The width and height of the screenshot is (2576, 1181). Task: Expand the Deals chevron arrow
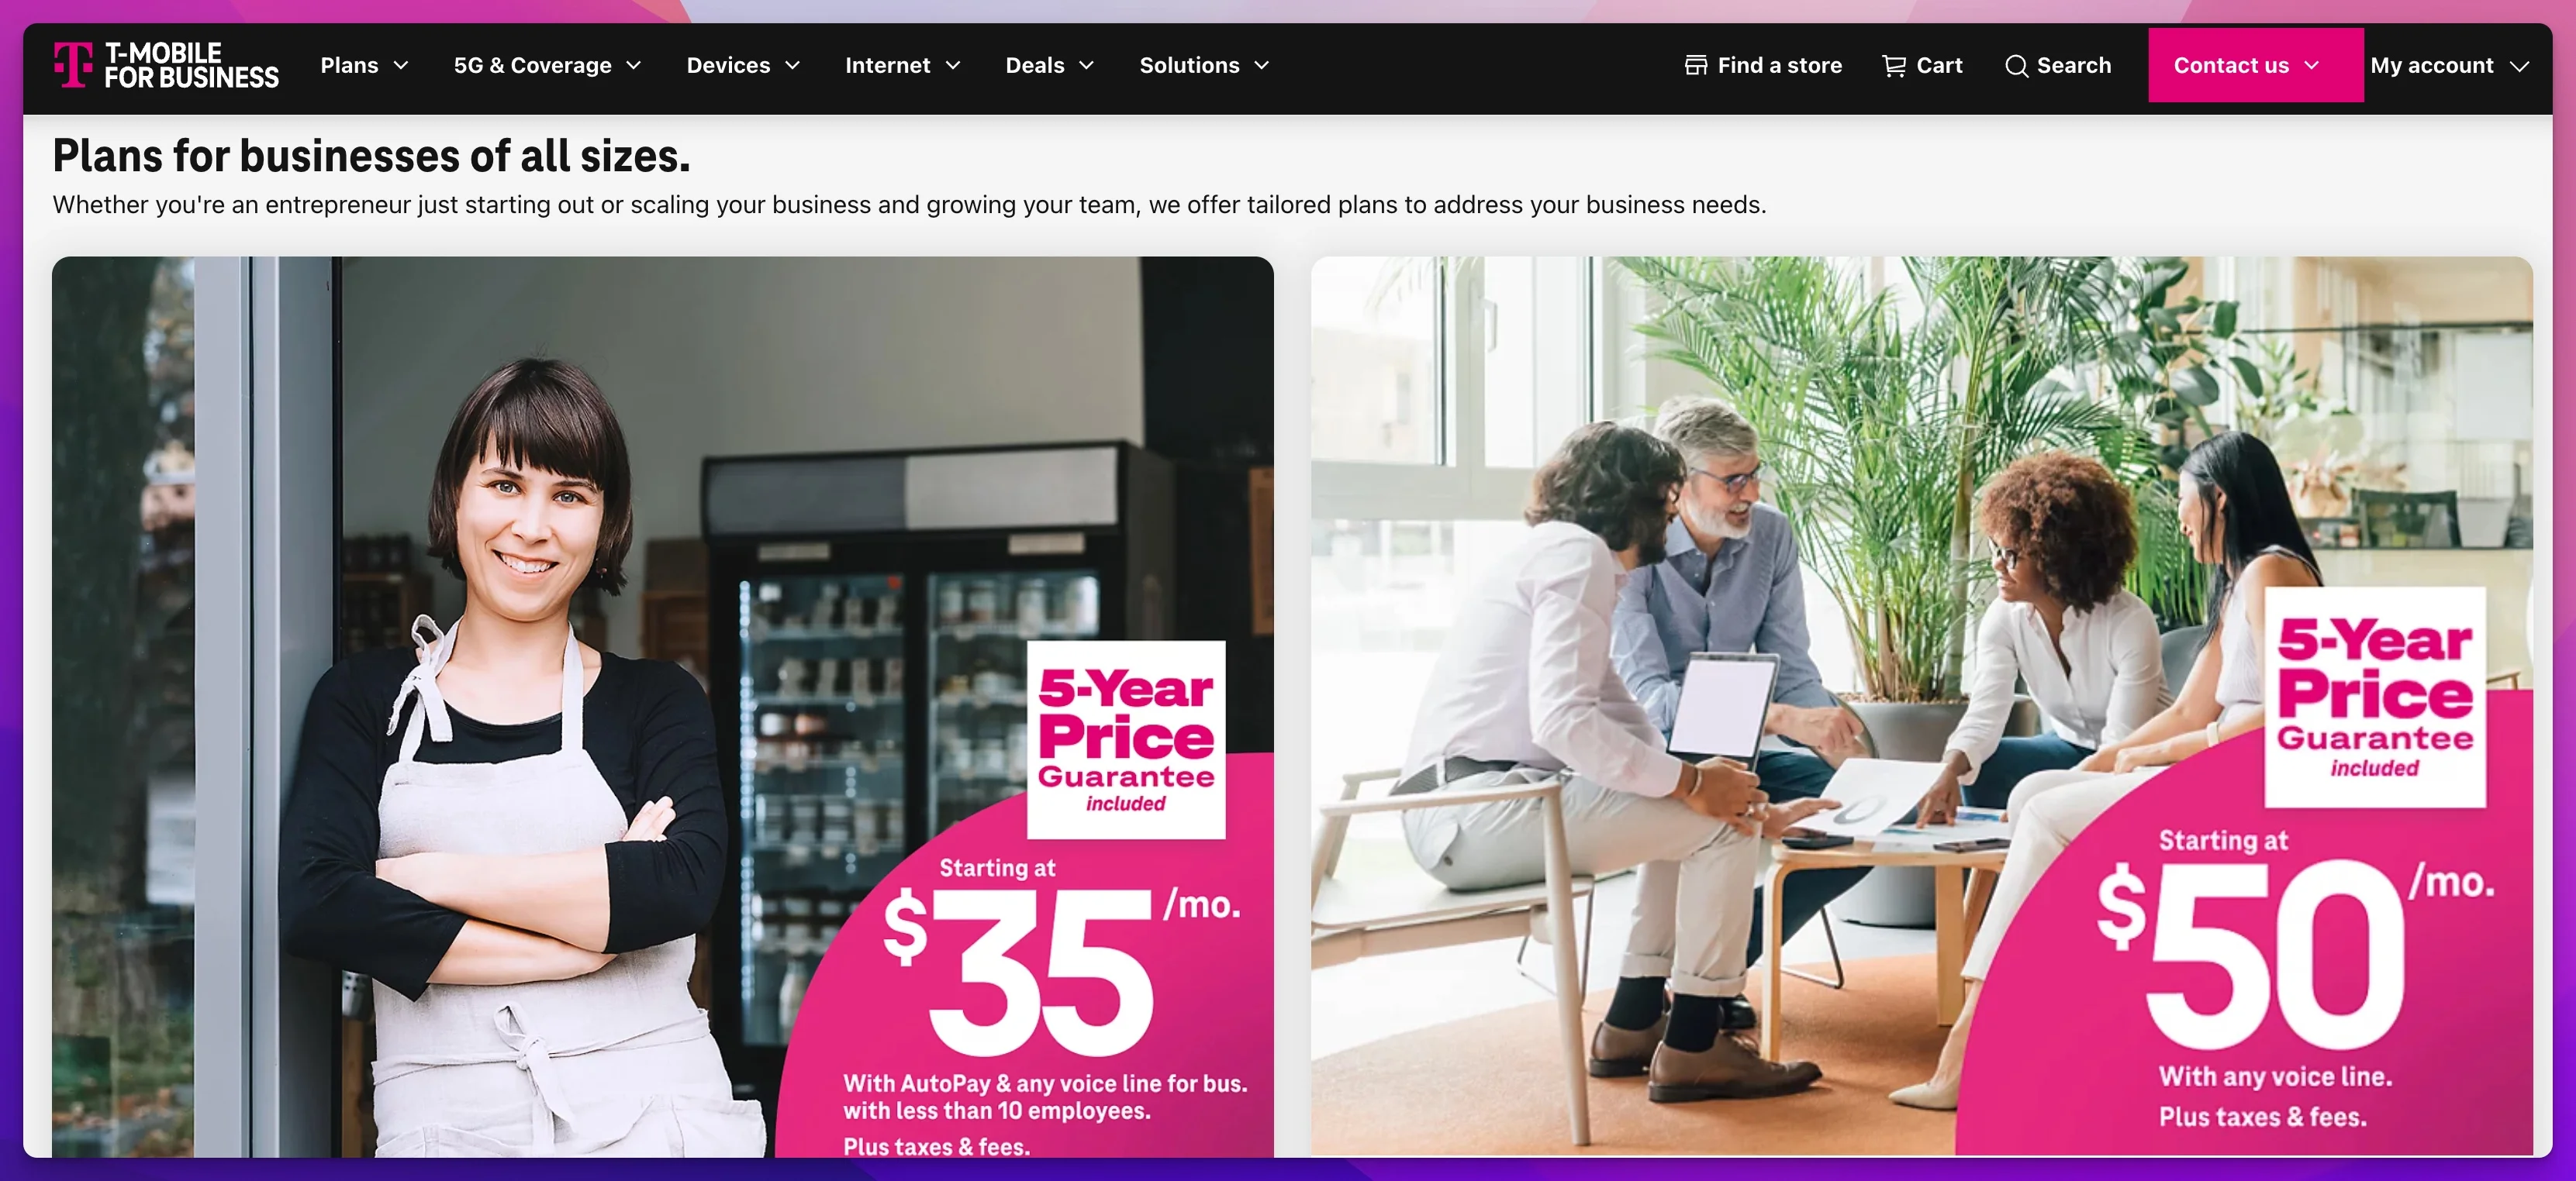pyautogui.click(x=1086, y=65)
